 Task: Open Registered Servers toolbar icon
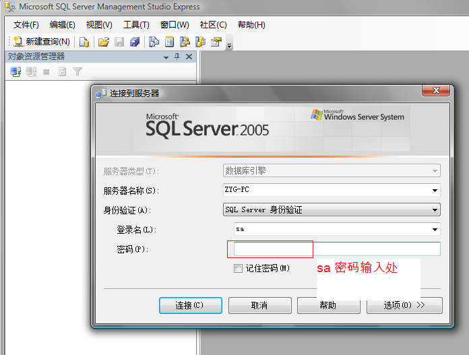point(154,42)
